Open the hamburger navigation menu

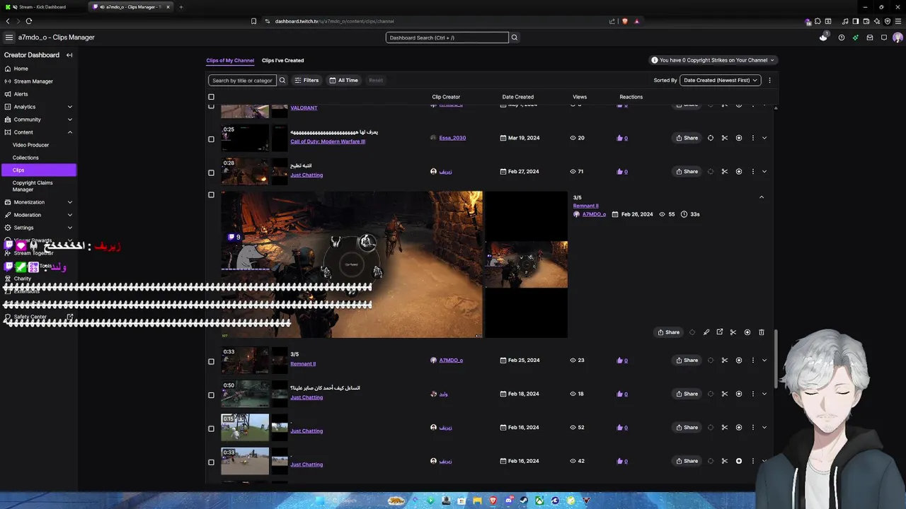[8, 37]
